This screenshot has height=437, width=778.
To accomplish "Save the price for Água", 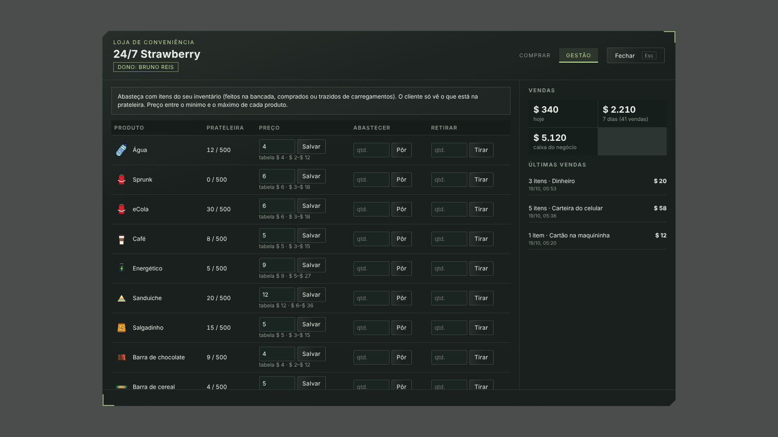I will (311, 147).
